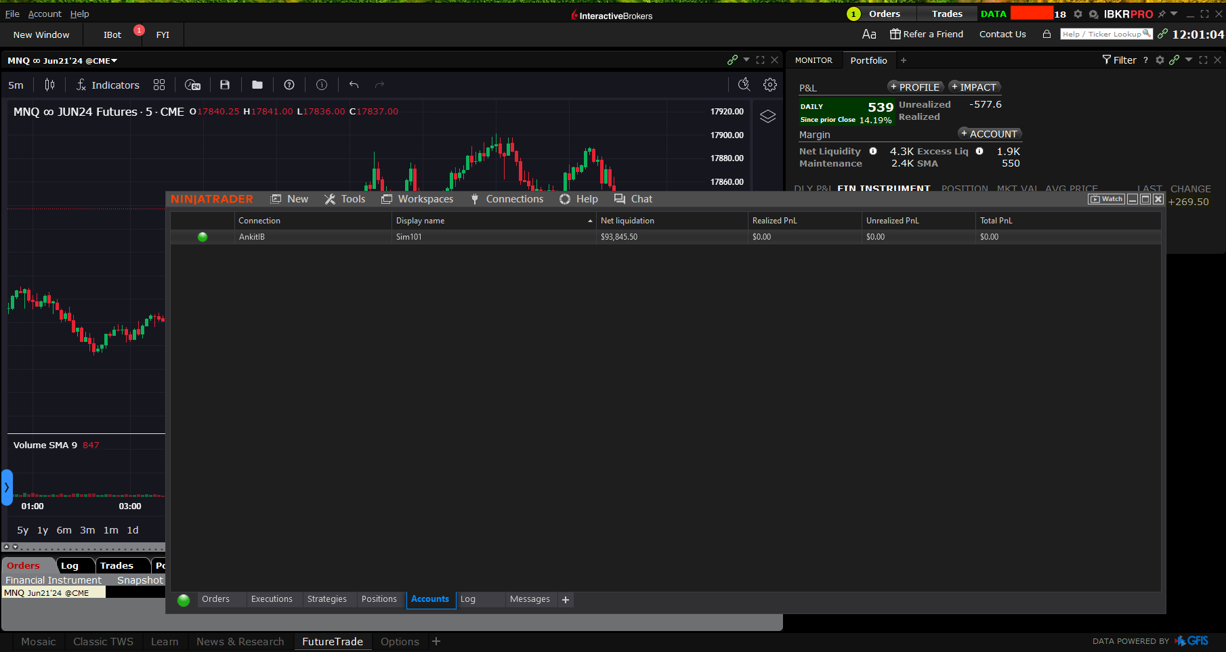
Task: Add a new tab in NinjaTrader with plus
Action: point(566,600)
